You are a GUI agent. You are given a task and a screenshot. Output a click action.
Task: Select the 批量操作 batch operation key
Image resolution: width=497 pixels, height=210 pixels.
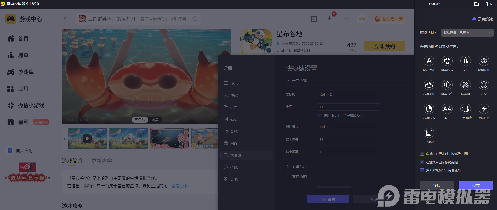point(484,109)
